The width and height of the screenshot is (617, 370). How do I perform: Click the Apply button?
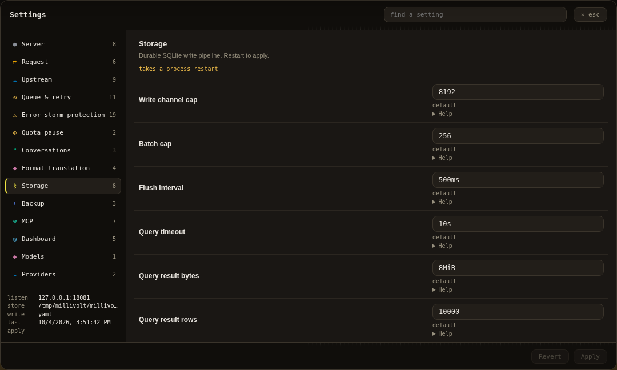590,357
